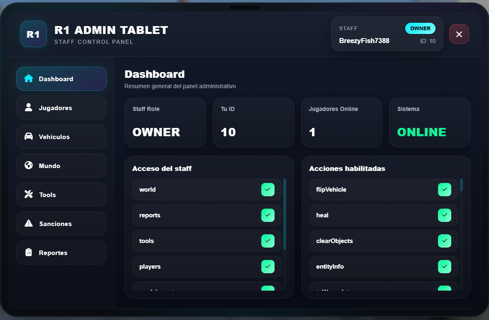The width and height of the screenshot is (489, 320).
Task: Open the Tools section
Action: (61, 195)
